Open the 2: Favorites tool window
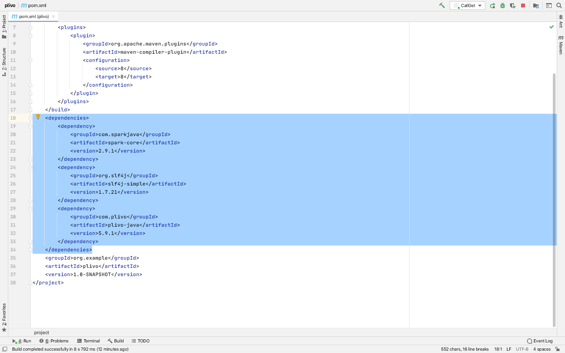 4,317
